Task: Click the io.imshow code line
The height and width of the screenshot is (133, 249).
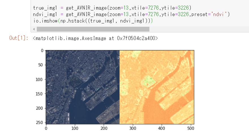Action: click(x=93, y=21)
